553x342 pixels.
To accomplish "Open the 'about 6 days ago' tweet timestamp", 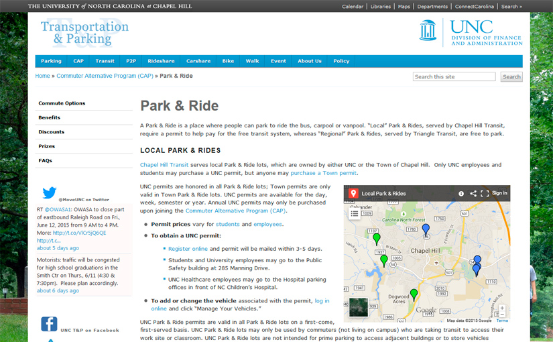I will [58, 291].
